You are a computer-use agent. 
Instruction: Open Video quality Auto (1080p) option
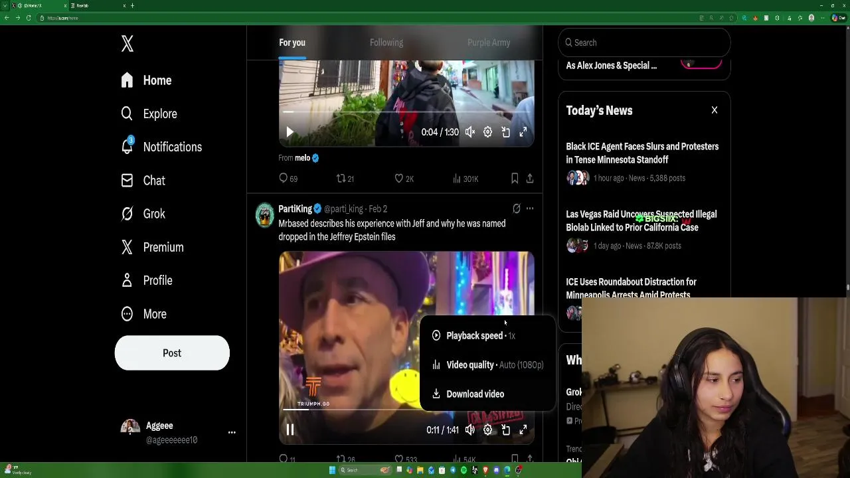coord(487,365)
